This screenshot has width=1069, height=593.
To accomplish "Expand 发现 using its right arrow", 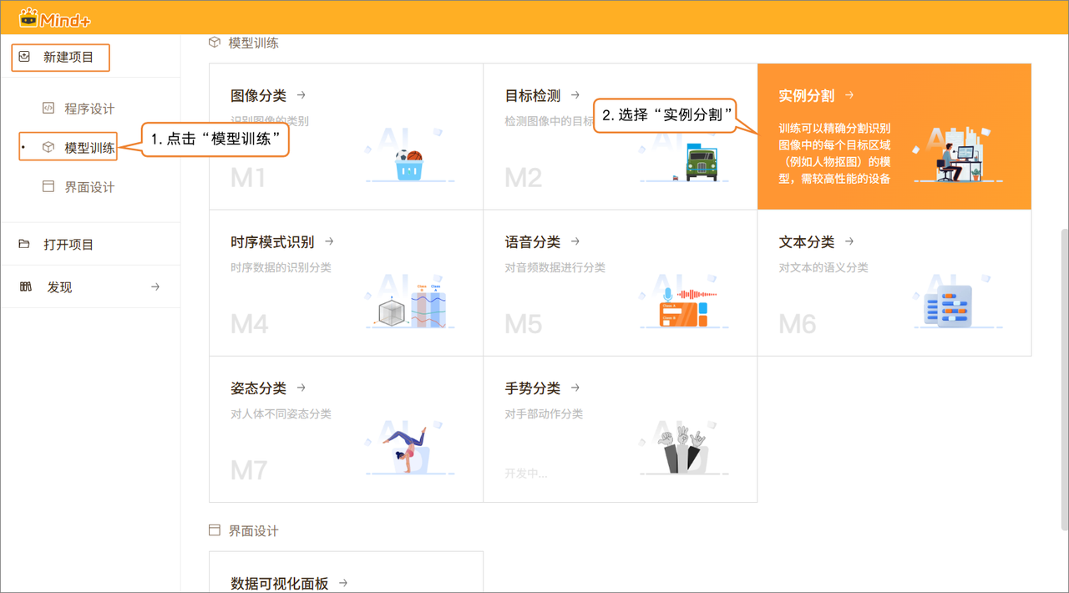I will click(155, 287).
